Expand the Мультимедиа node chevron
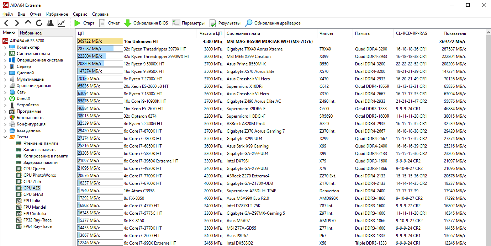Screen dimensions: 491x246 tap(5, 79)
